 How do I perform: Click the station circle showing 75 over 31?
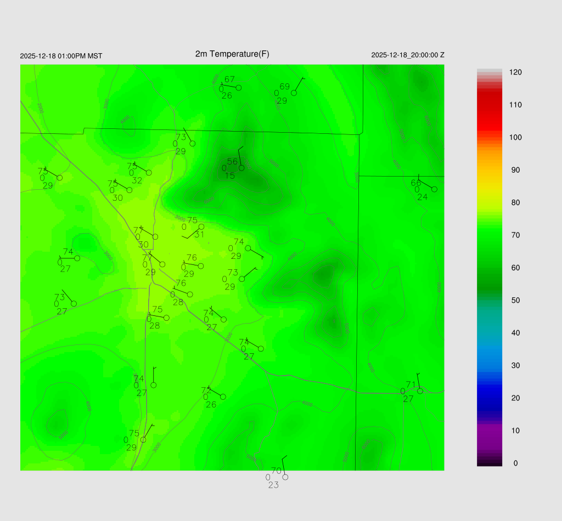201,226
